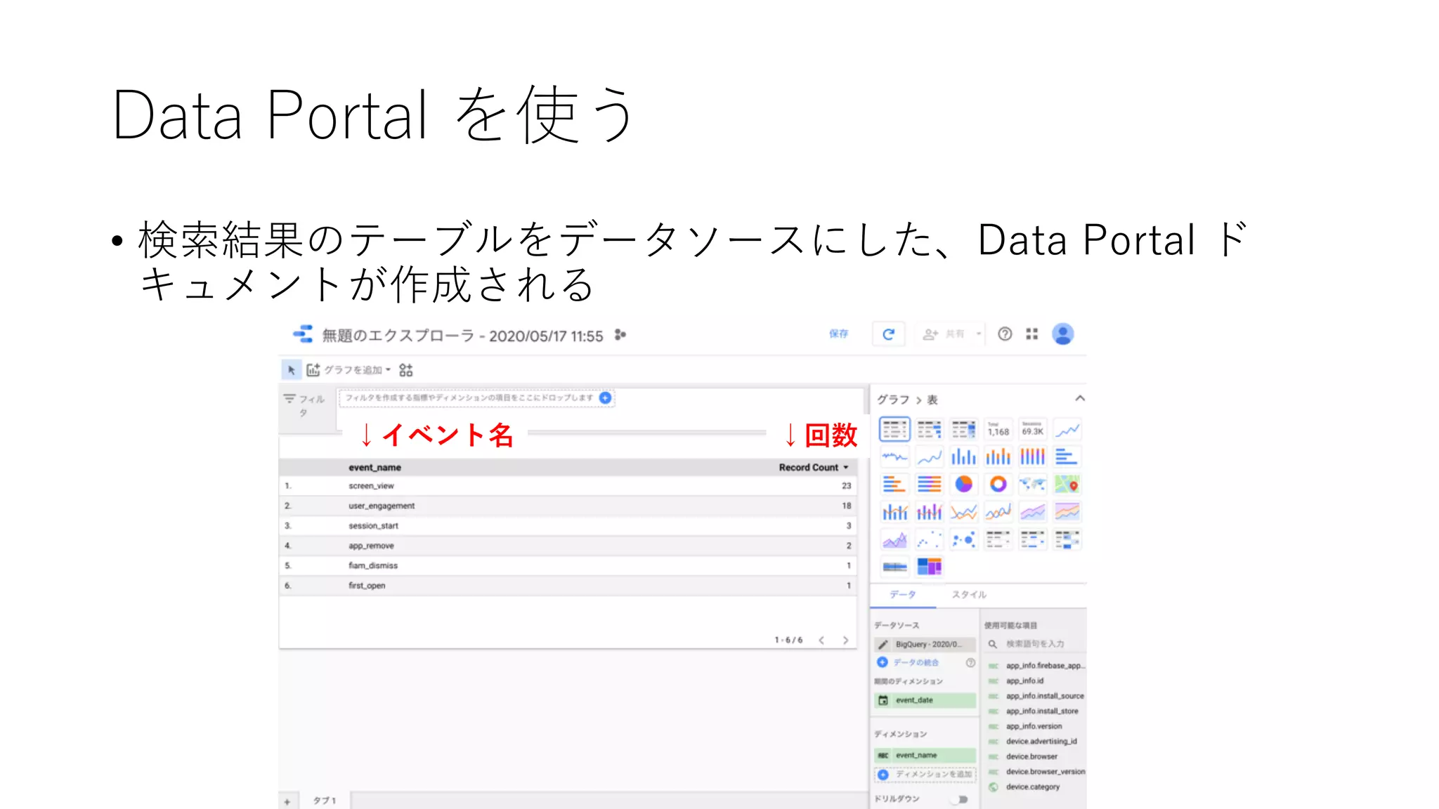
Task: Select the 100% stacked bar chart
Action: click(929, 484)
